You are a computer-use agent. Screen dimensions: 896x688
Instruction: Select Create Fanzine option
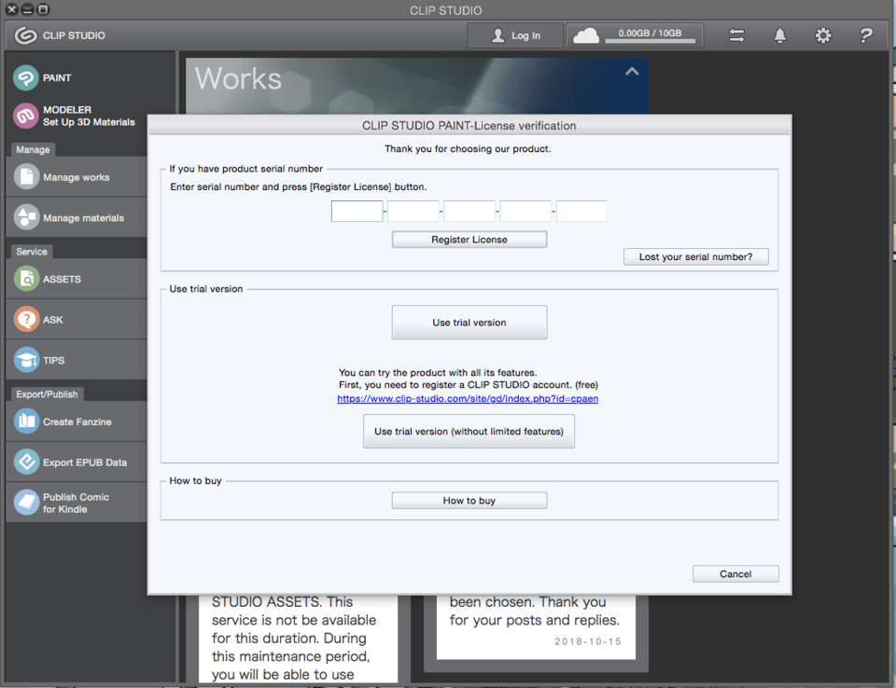[76, 421]
